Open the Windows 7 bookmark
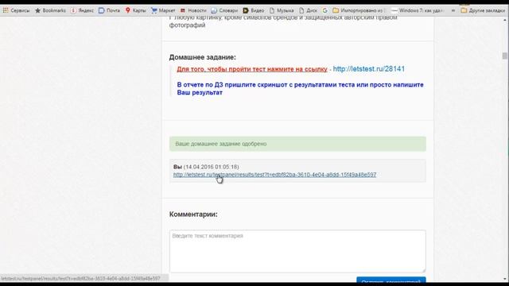The width and height of the screenshot is (509, 286). (417, 10)
